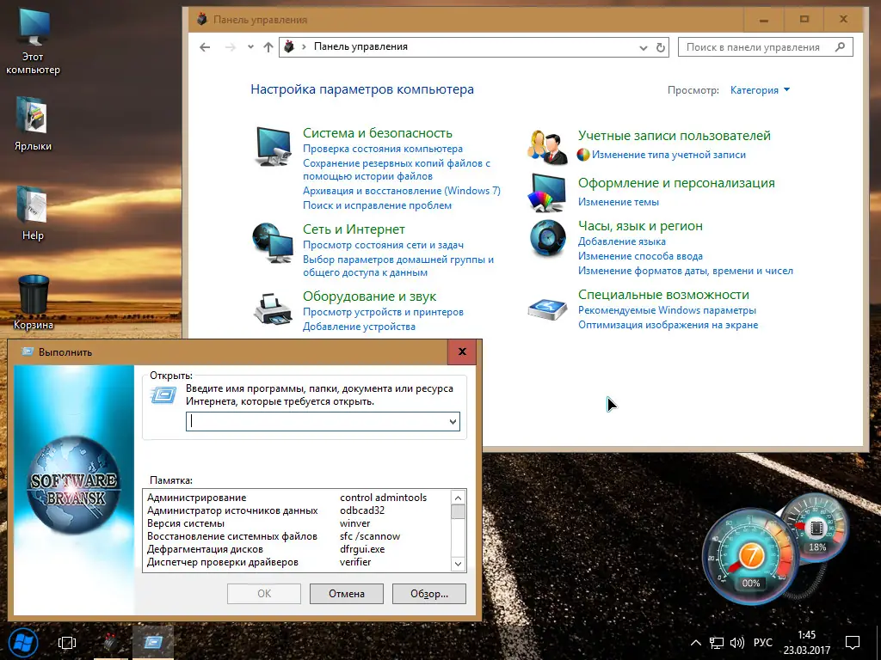Screen dimensions: 881x660
Task: Open Task View from the taskbar
Action: tap(66, 642)
